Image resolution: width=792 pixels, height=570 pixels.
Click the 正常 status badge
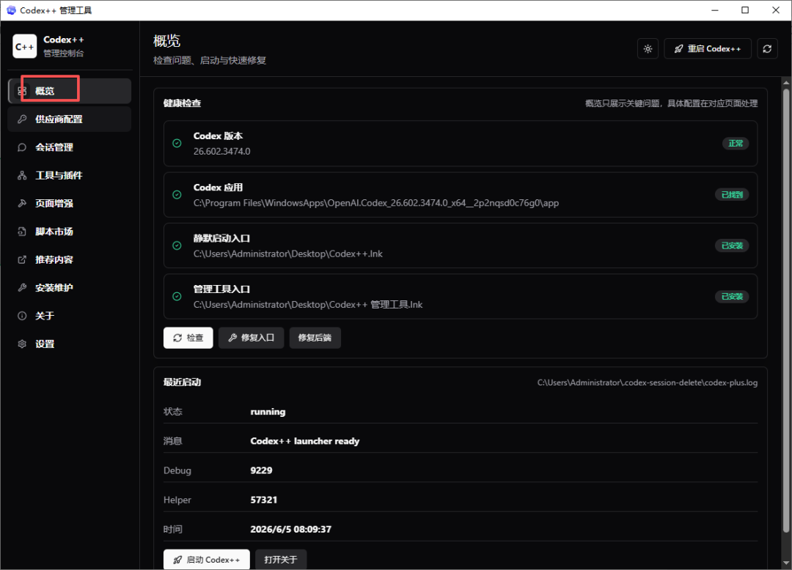click(x=736, y=144)
